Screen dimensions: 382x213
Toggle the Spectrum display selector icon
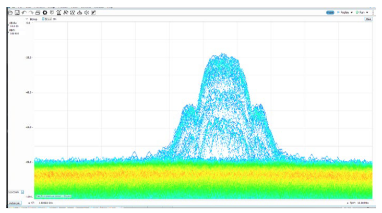tap(22, 192)
